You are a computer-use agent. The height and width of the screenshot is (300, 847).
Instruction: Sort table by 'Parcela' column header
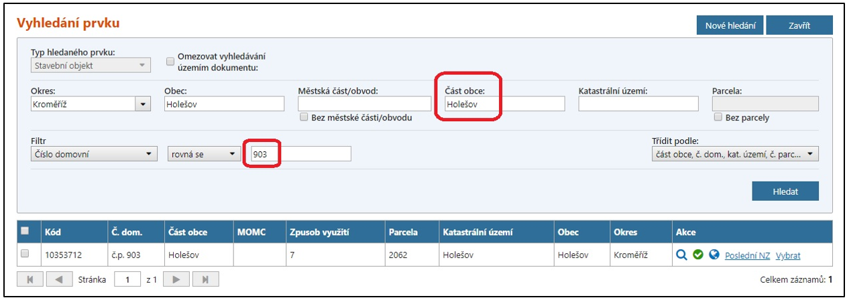tap(403, 232)
